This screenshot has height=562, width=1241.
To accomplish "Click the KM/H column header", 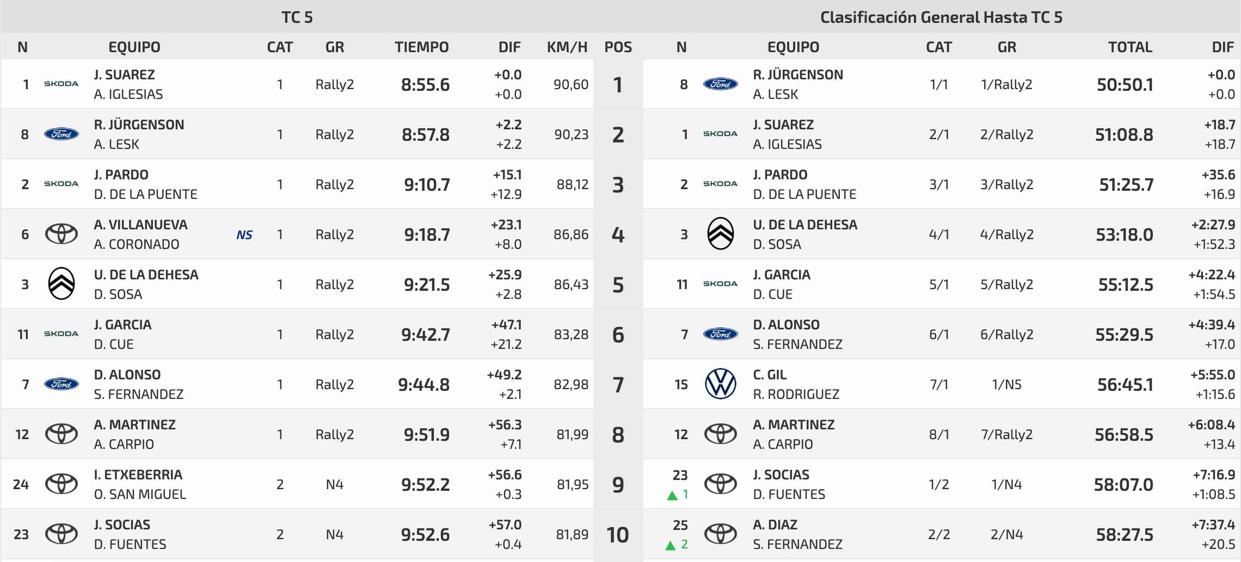I will pyautogui.click(x=567, y=47).
